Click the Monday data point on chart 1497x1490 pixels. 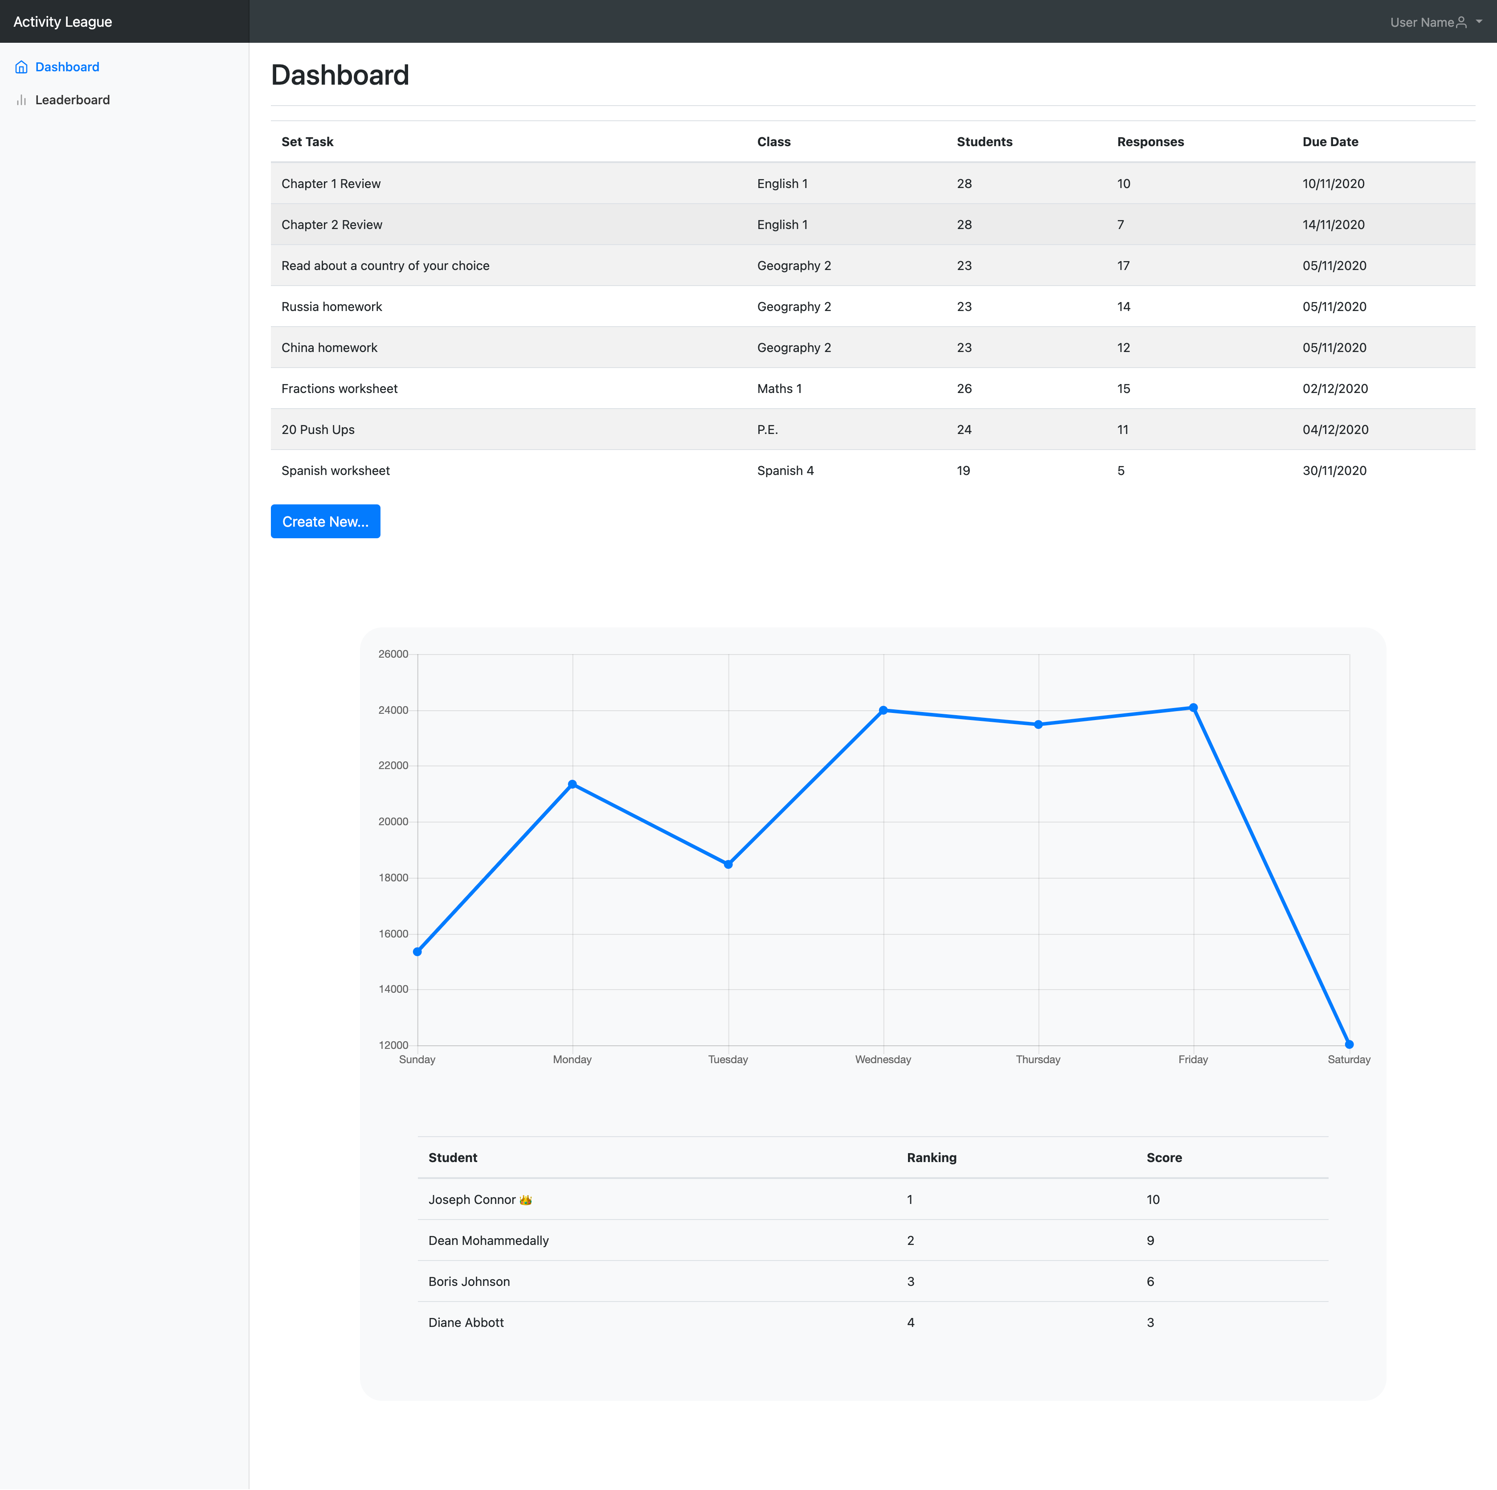click(573, 784)
